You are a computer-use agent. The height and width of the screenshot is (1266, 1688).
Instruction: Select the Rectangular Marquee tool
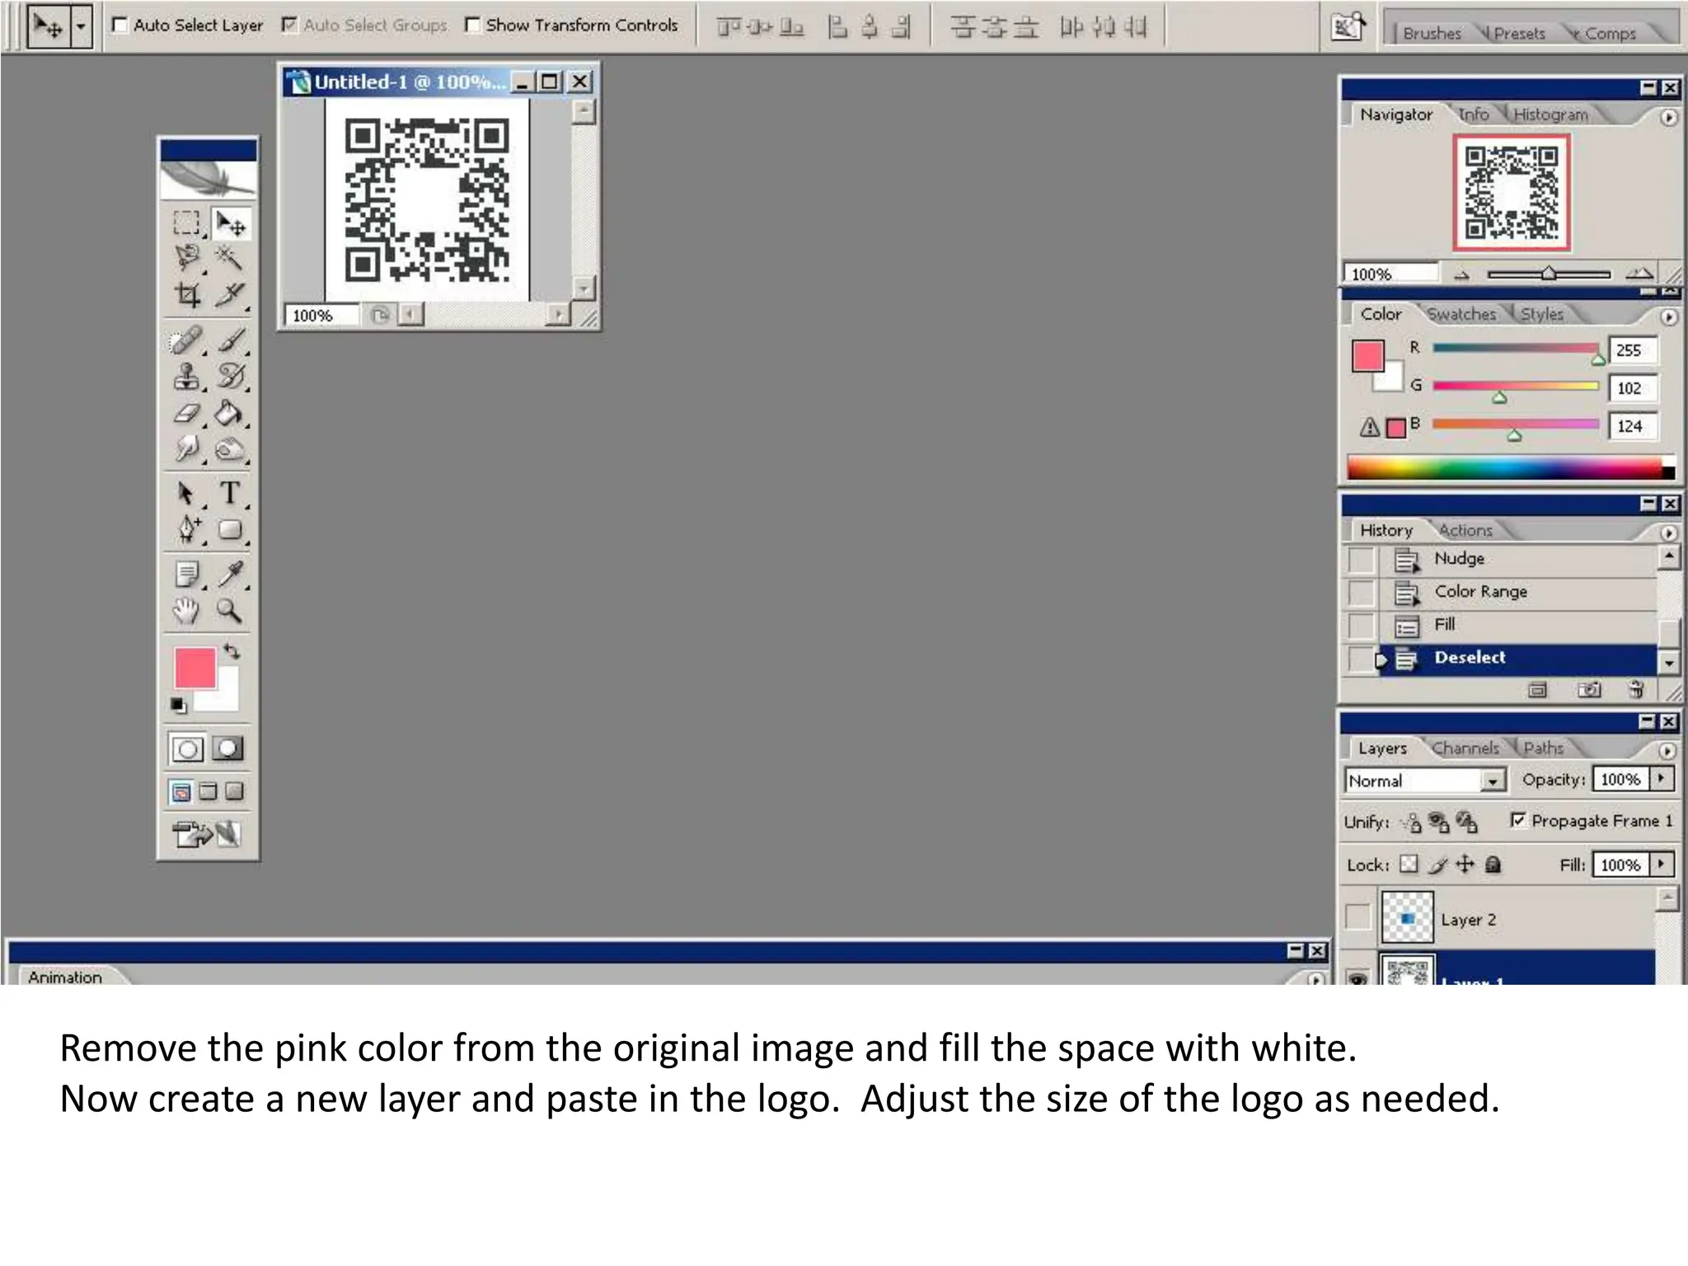186,223
